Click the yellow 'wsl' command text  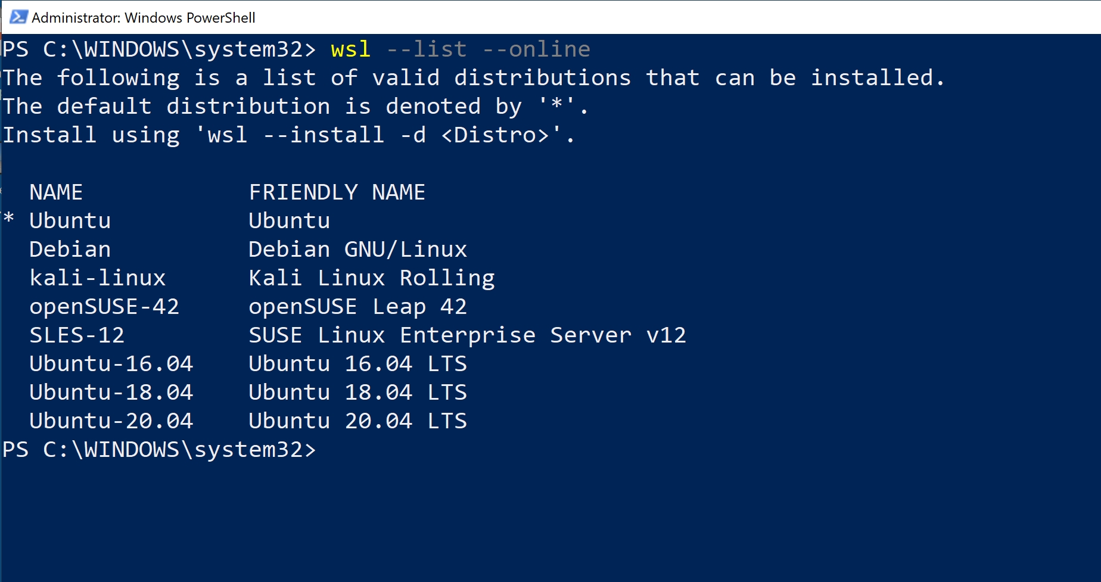point(351,49)
